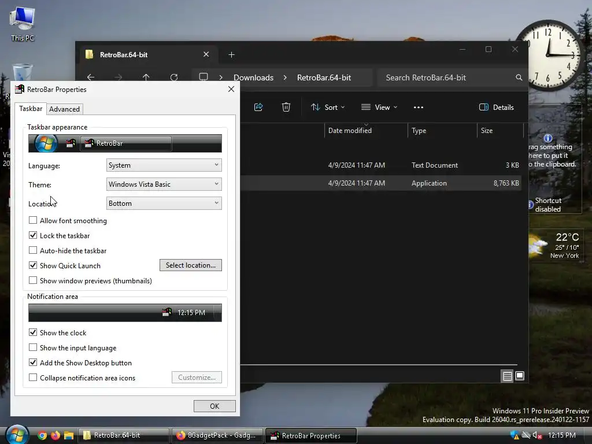Uncheck Lock the taskbar
Viewport: 592px width, 444px height.
coord(33,235)
